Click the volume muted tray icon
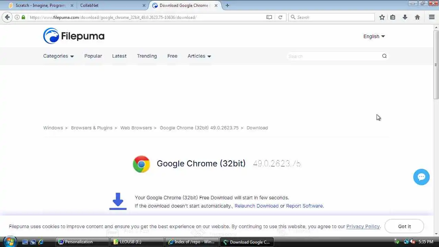This screenshot has width=439, height=247. pos(413,242)
